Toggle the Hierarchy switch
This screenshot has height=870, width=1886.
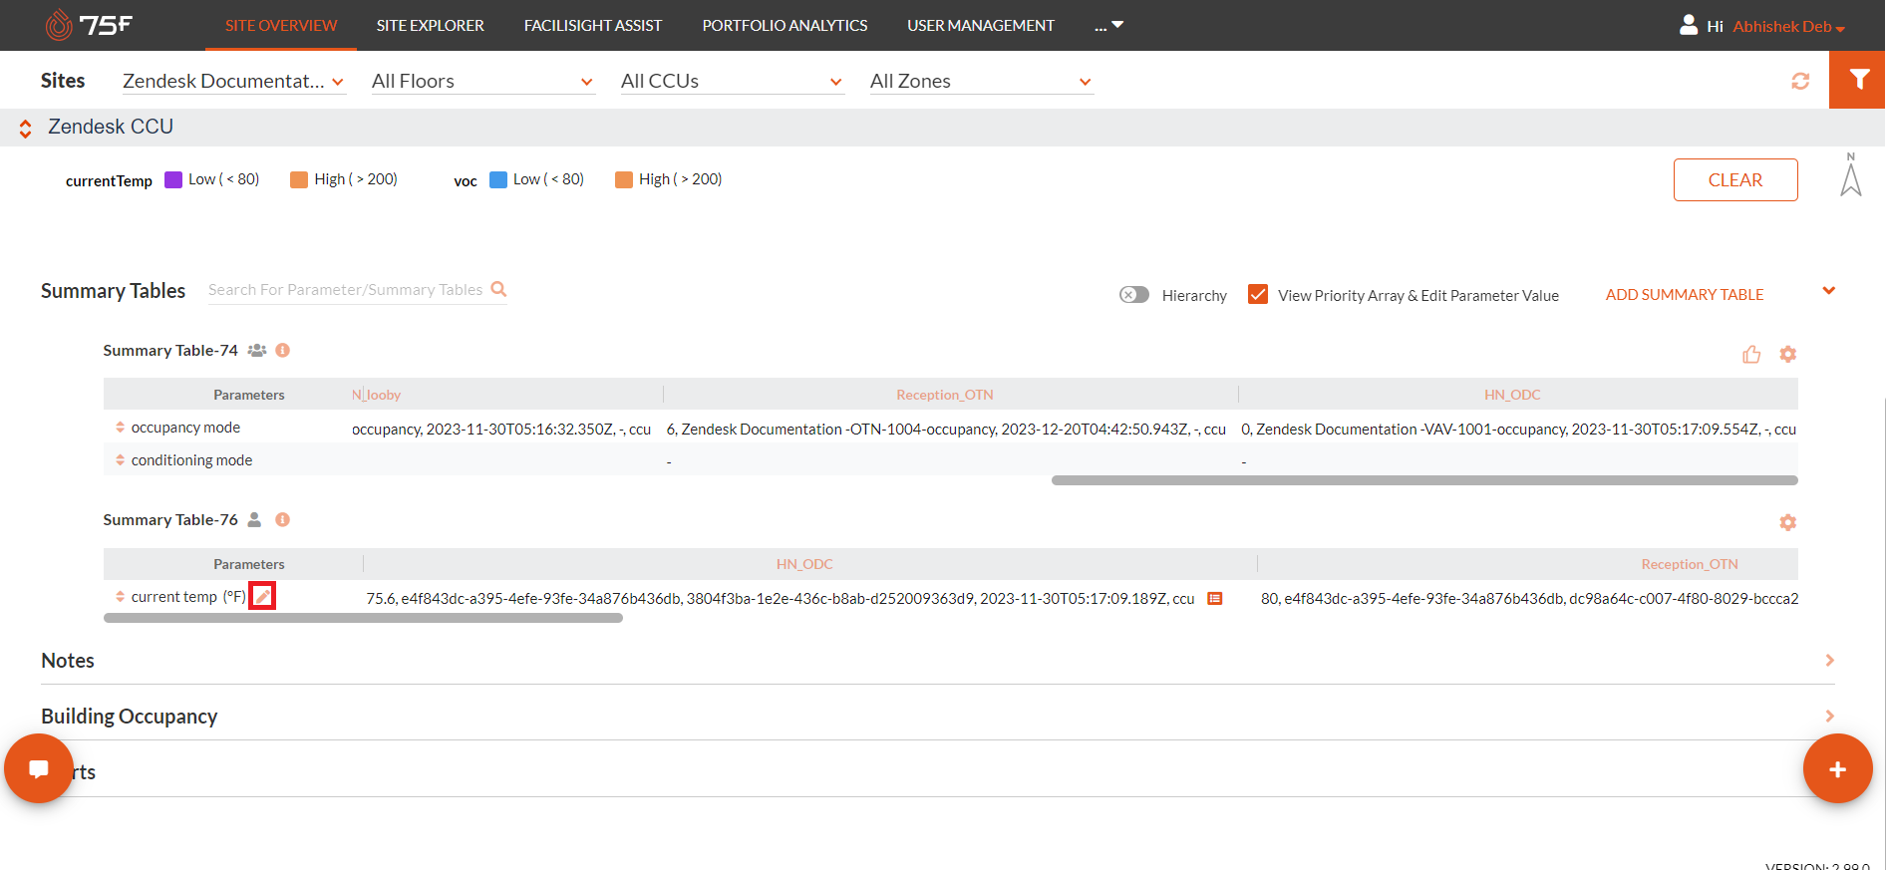tap(1134, 295)
